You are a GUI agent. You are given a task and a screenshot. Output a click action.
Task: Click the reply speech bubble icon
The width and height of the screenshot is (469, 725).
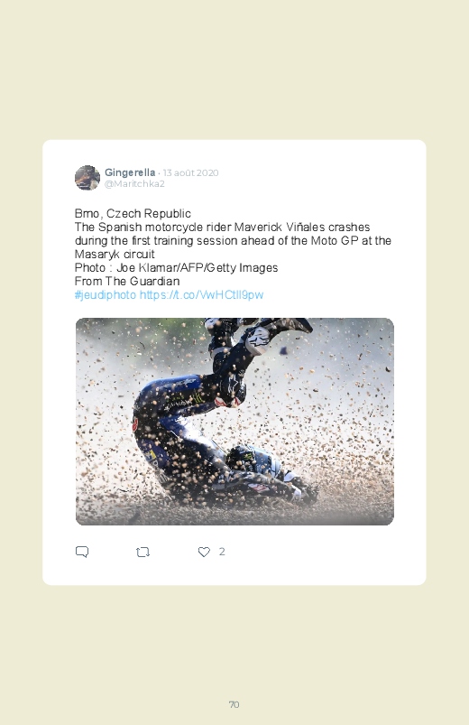[82, 552]
